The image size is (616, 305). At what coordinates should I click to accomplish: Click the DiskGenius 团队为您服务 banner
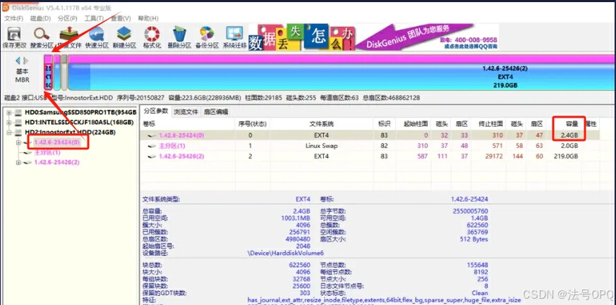[426, 37]
